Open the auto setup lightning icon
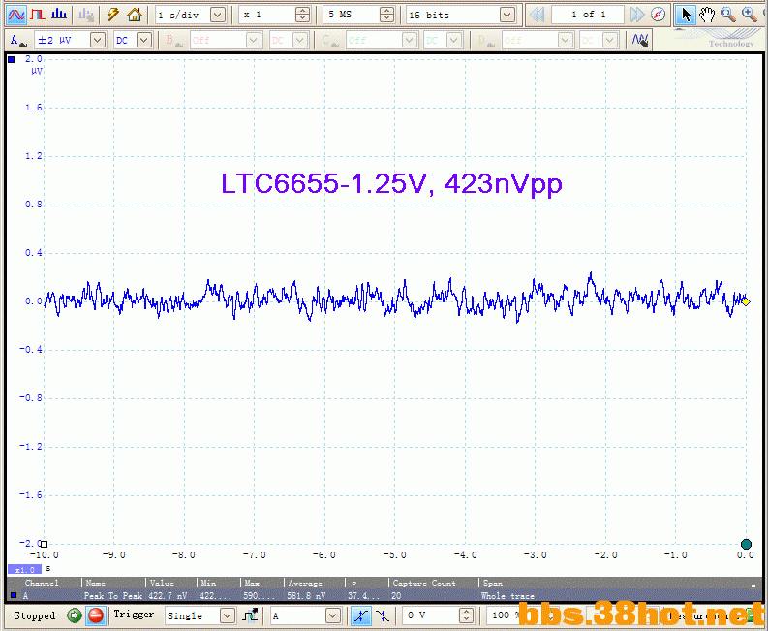Image resolution: width=768 pixels, height=631 pixels. click(x=113, y=15)
